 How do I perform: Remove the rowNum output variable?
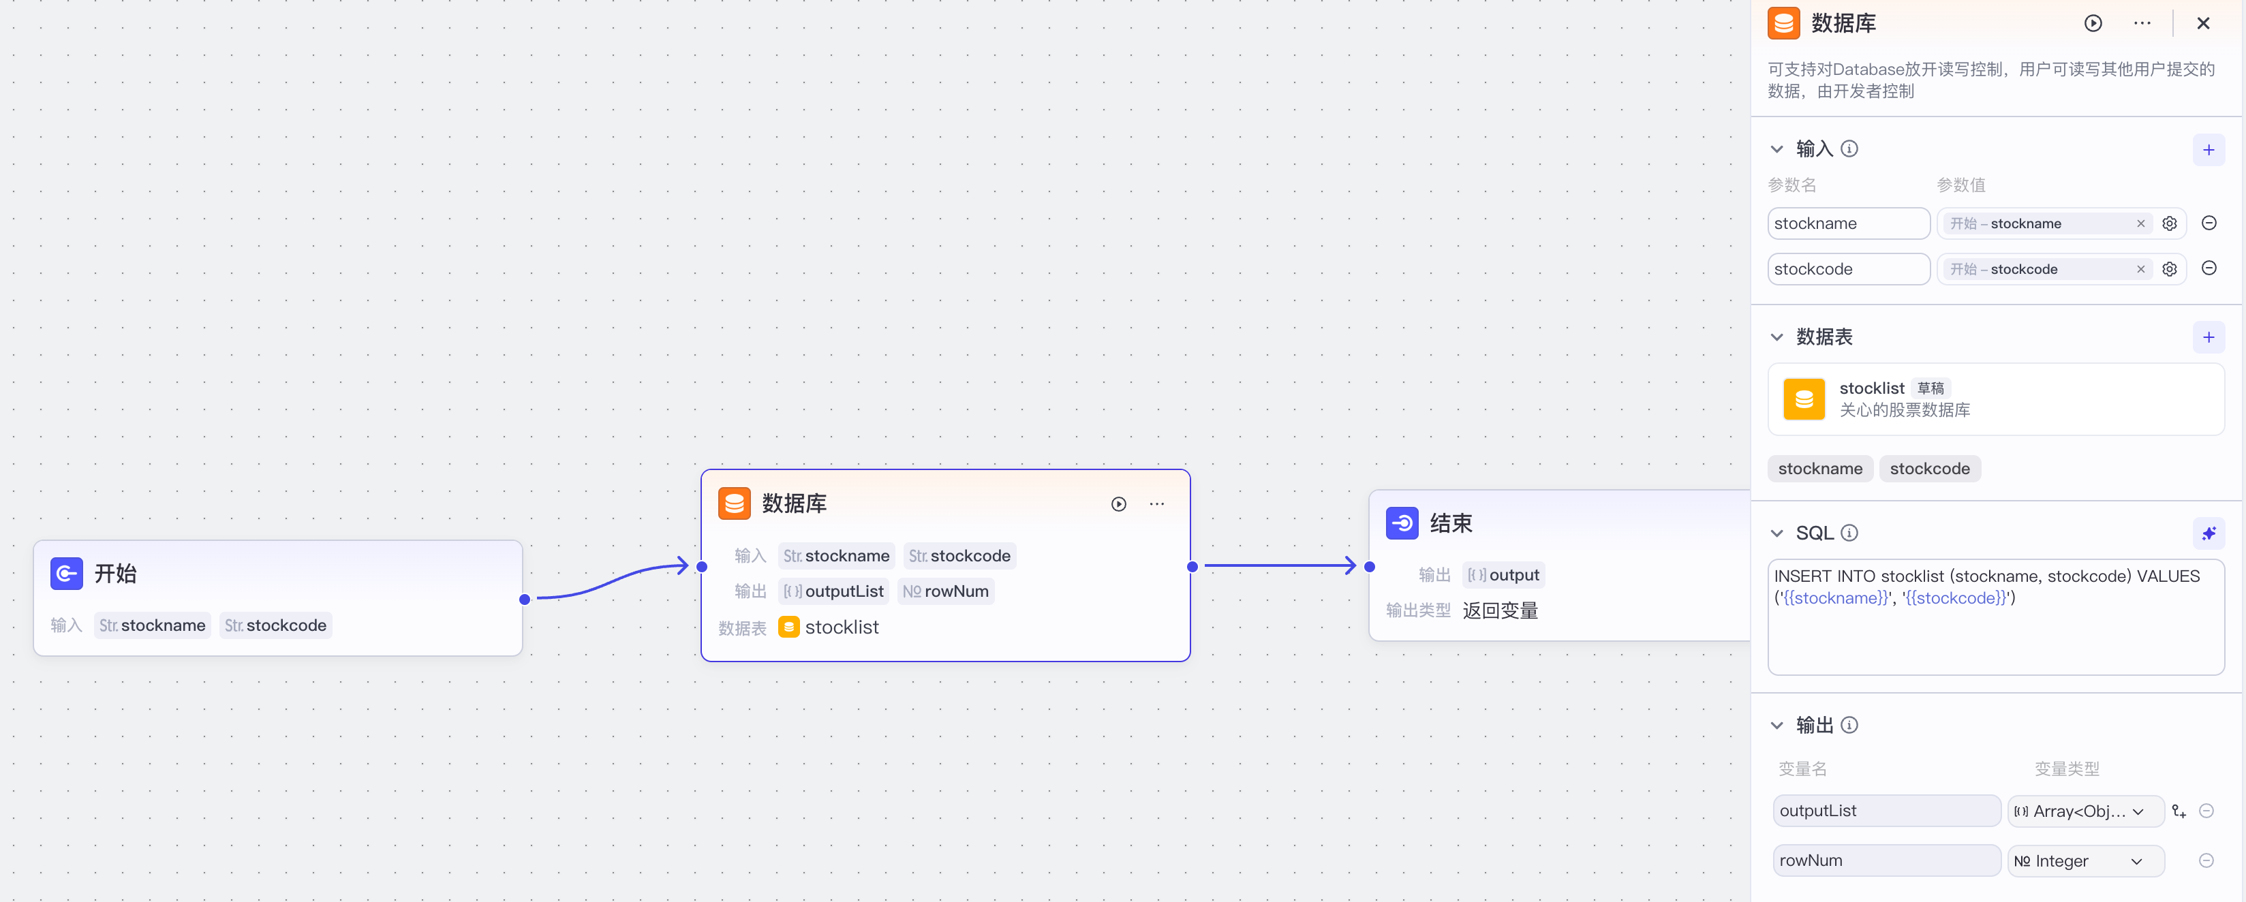click(x=2206, y=861)
